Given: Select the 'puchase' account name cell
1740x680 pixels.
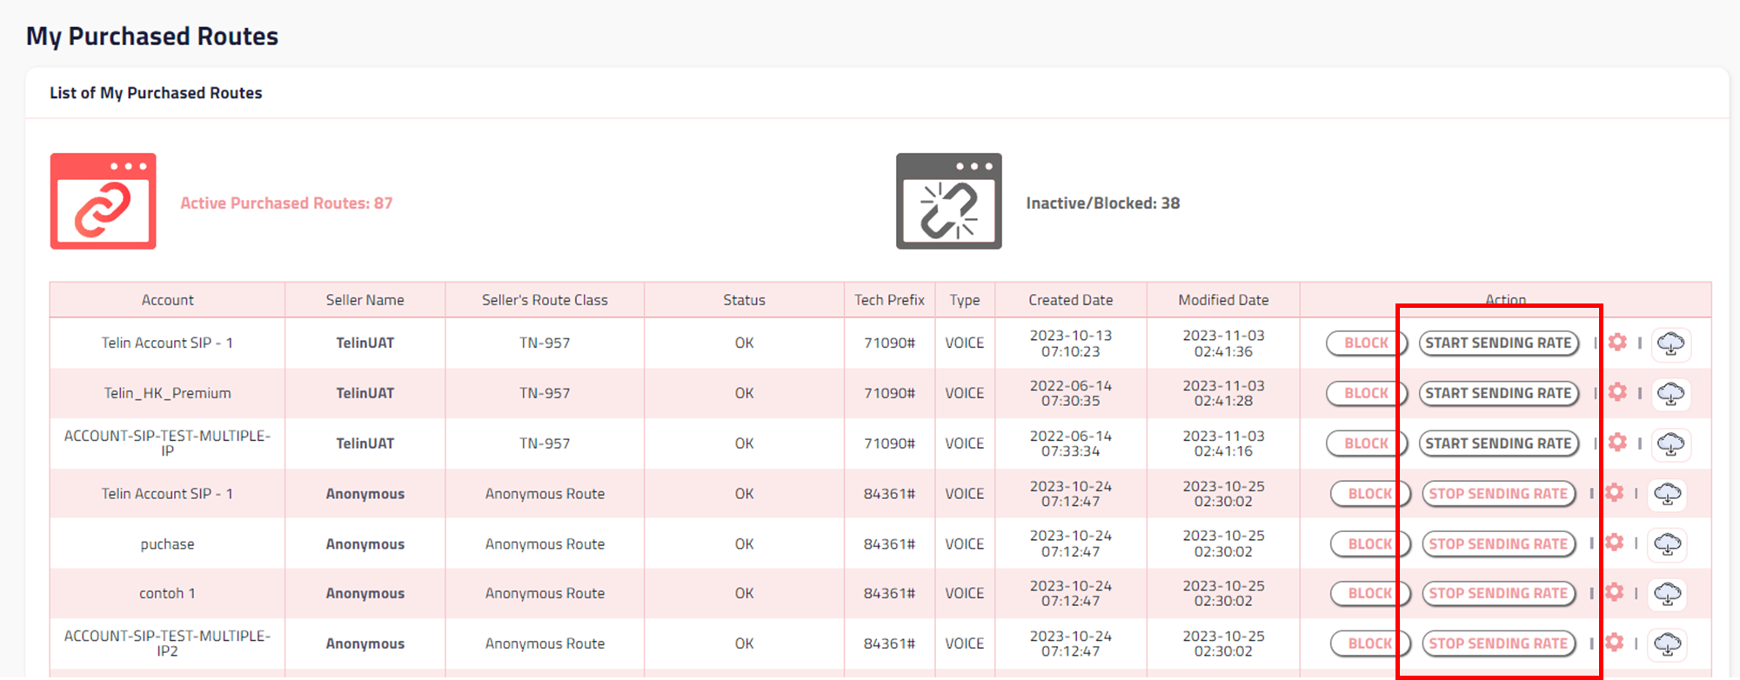Looking at the screenshot, I should [168, 544].
